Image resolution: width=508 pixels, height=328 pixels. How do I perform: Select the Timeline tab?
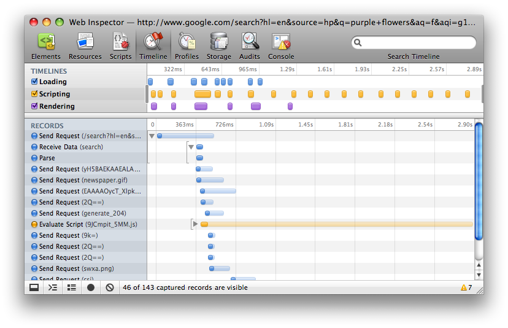153,46
